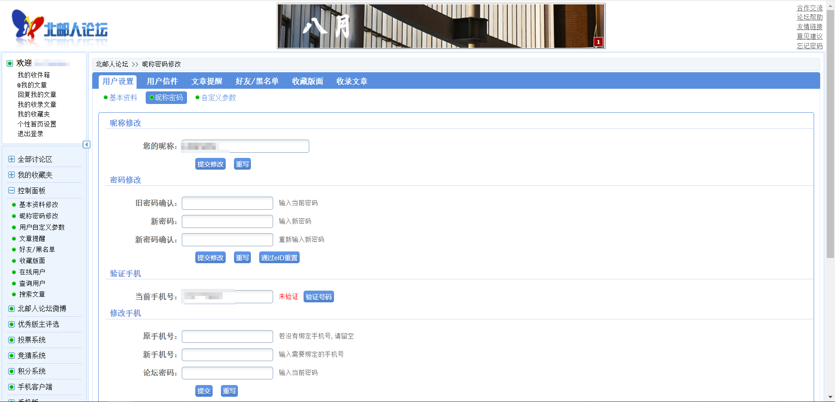Click the 八月 banner image
Image resolution: width=835 pixels, height=402 pixels.
click(x=441, y=26)
